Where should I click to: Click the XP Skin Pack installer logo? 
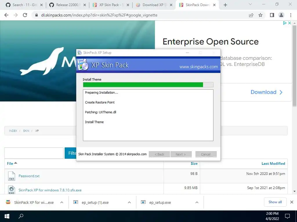pyautogui.click(x=83, y=65)
